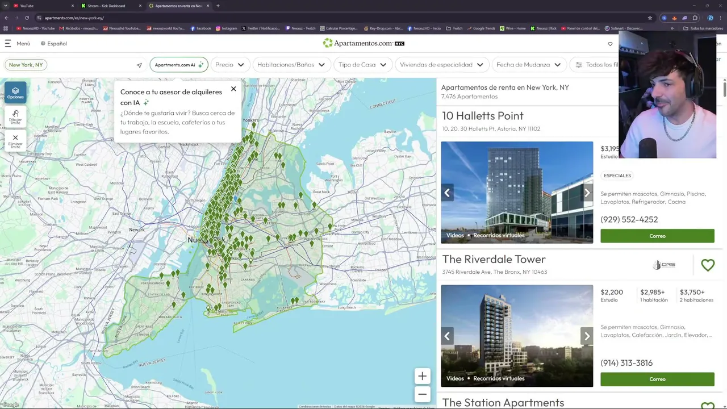727x409 pixels.
Task: Activate the Dibujar límite hand tool
Action: point(15,116)
